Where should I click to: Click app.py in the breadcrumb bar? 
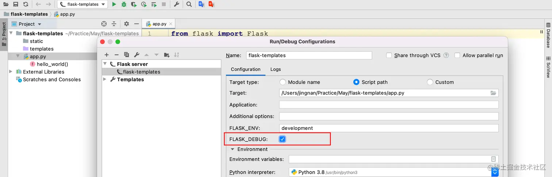pos(65,14)
